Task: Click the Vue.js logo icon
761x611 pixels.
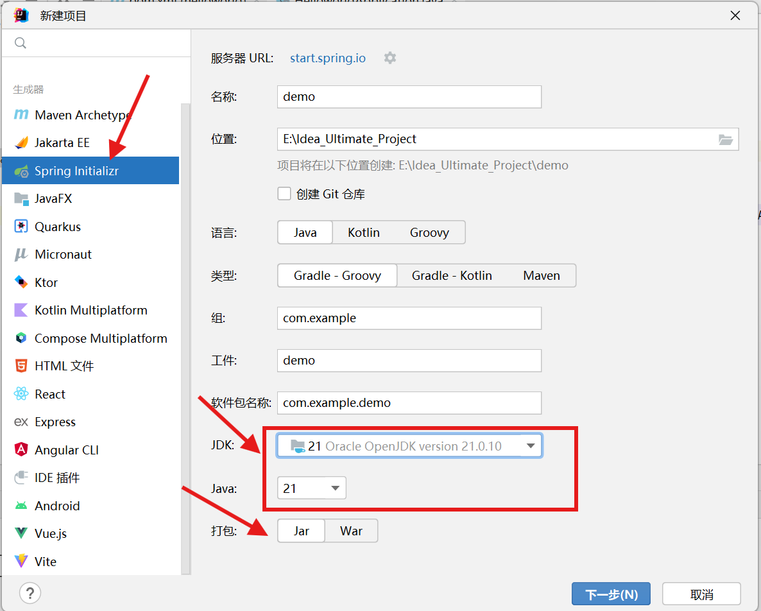Action: (x=21, y=533)
